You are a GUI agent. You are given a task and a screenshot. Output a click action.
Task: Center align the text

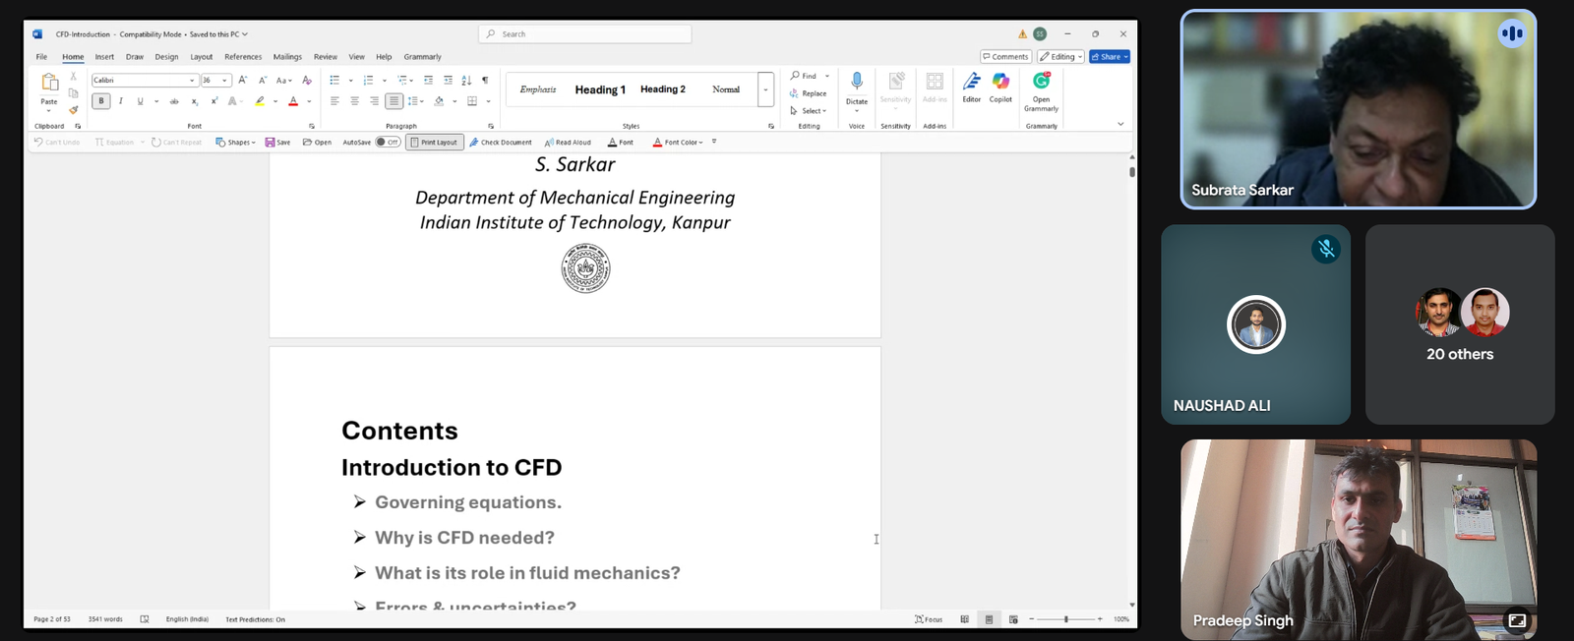tap(354, 101)
